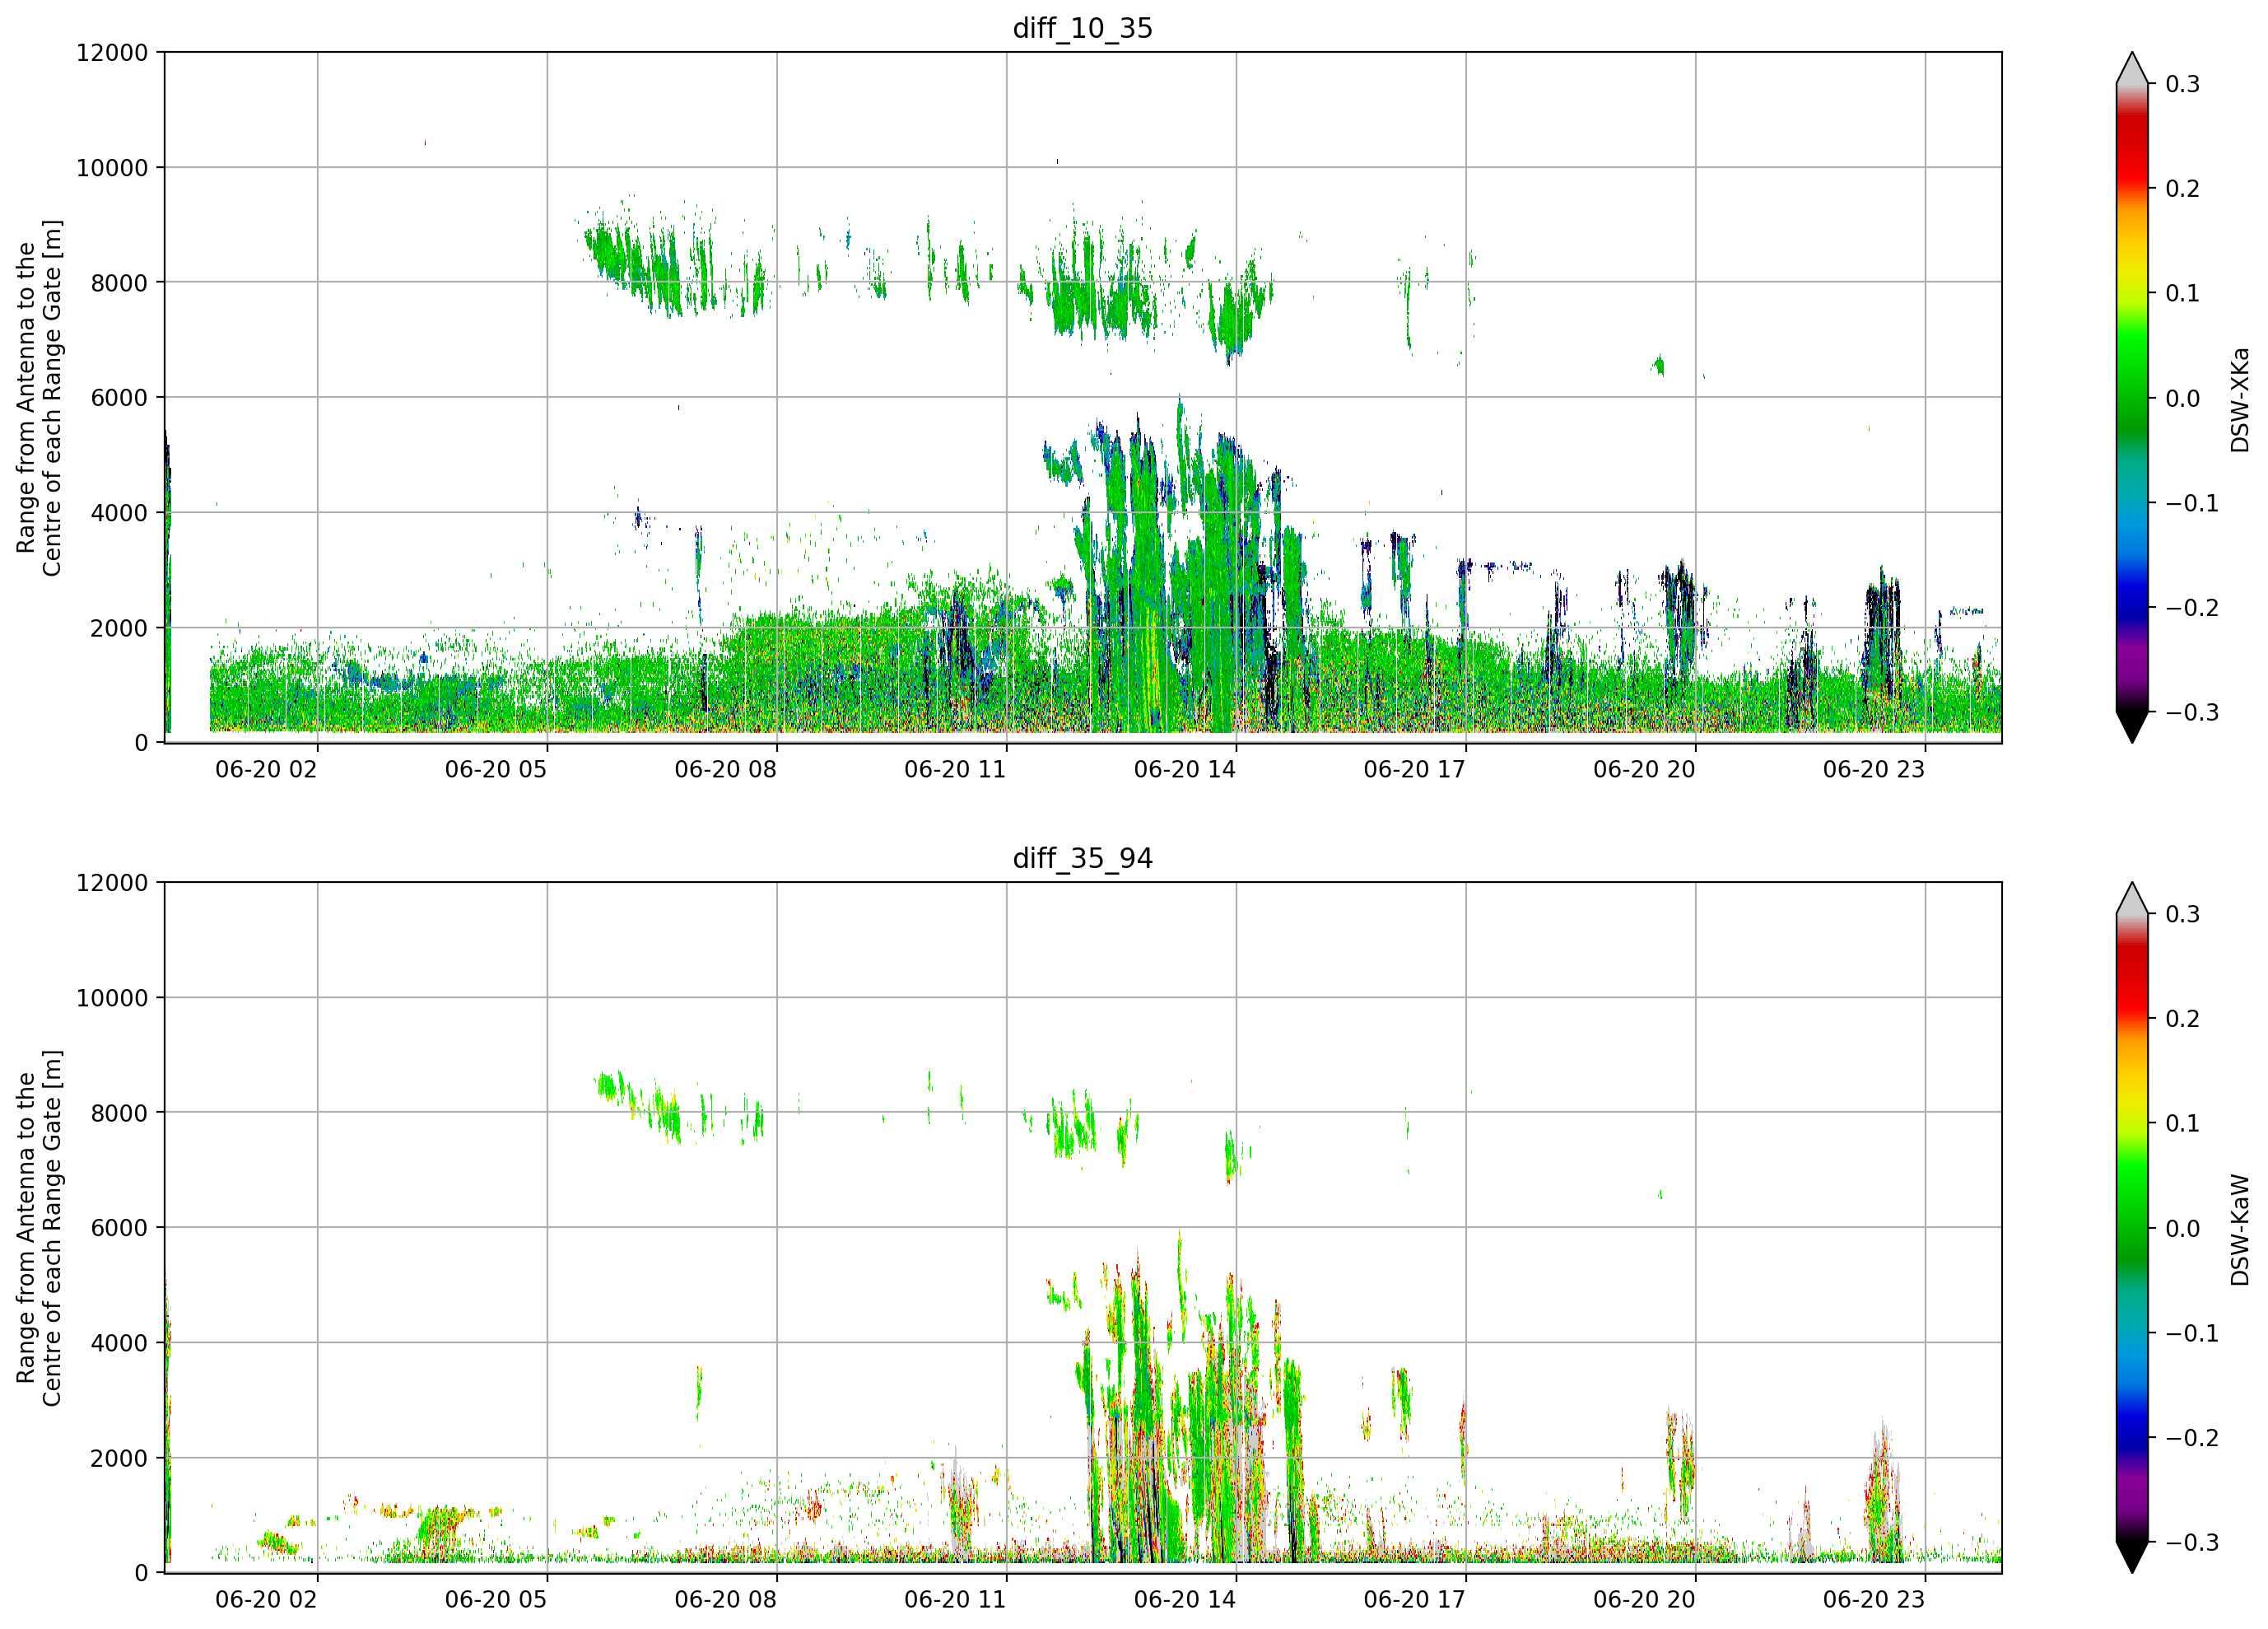This screenshot has height=1629, width=2268.
Task: Click the black lower arrow of the DSW-XKa colorbar
Action: point(2132,726)
